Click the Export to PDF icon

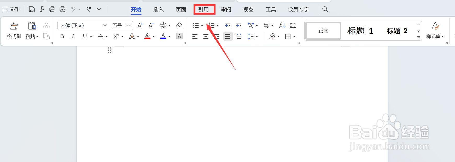pyautogui.click(x=42, y=9)
